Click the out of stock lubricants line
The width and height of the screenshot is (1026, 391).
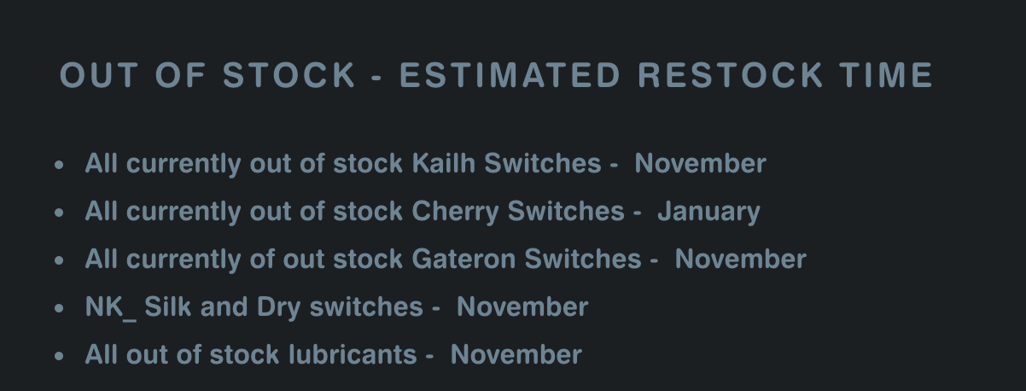334,354
